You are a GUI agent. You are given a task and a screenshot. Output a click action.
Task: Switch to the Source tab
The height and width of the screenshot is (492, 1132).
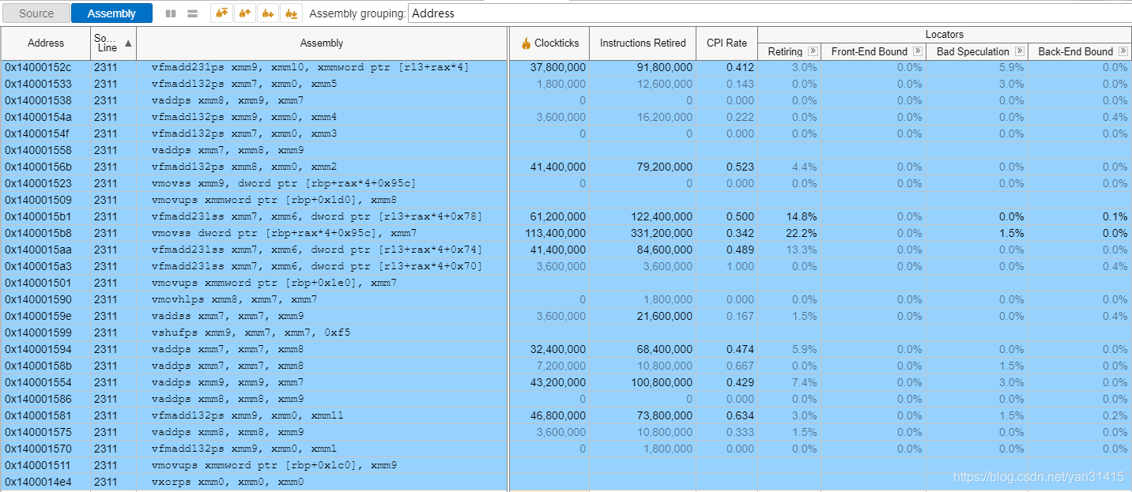tap(36, 13)
